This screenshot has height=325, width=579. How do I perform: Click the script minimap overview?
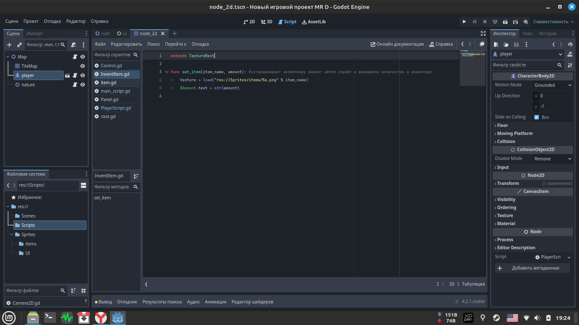coord(473,69)
